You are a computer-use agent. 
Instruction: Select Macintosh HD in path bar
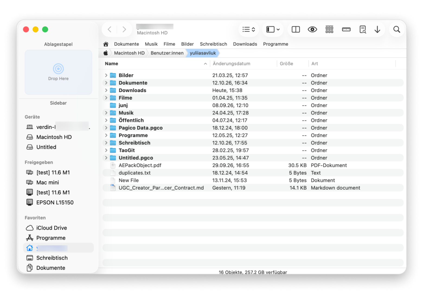129,53
